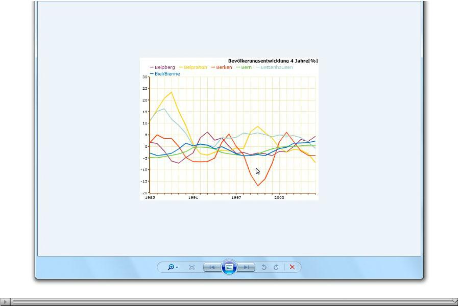This screenshot has height=307, width=459.
Task: Click the Berken orange legend swatch
Action: [213, 67]
